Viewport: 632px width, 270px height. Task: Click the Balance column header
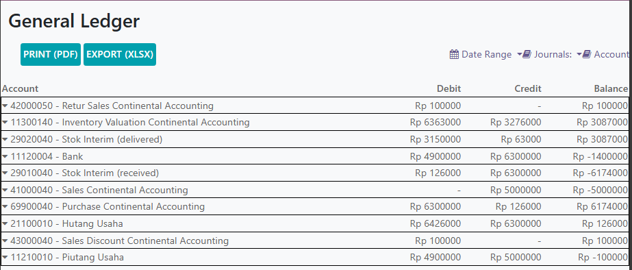pyautogui.click(x=611, y=88)
